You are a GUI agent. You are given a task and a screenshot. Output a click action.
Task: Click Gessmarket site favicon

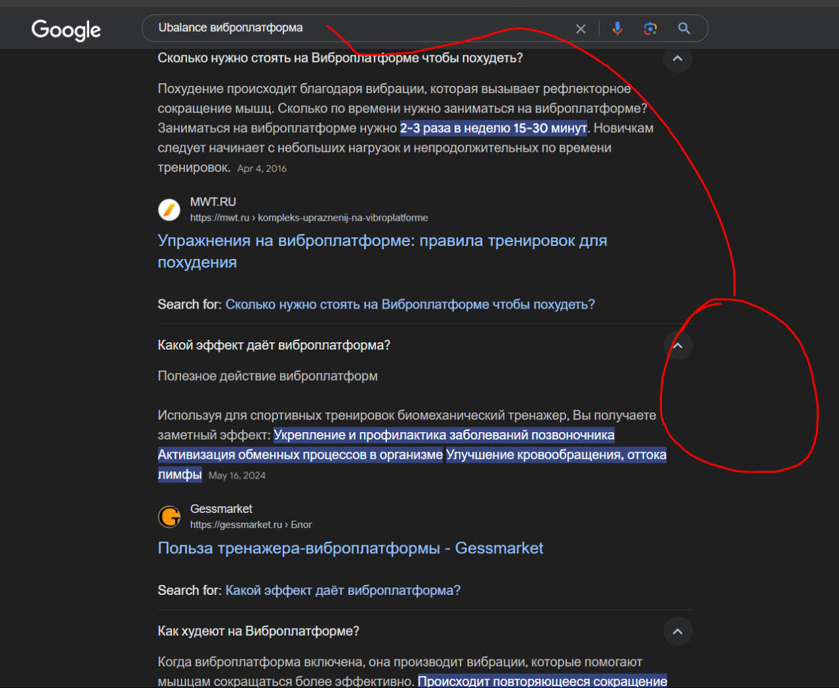point(169,516)
